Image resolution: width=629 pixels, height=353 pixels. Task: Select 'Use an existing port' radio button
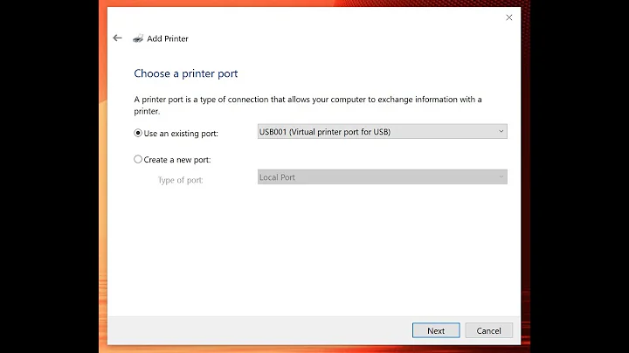138,133
